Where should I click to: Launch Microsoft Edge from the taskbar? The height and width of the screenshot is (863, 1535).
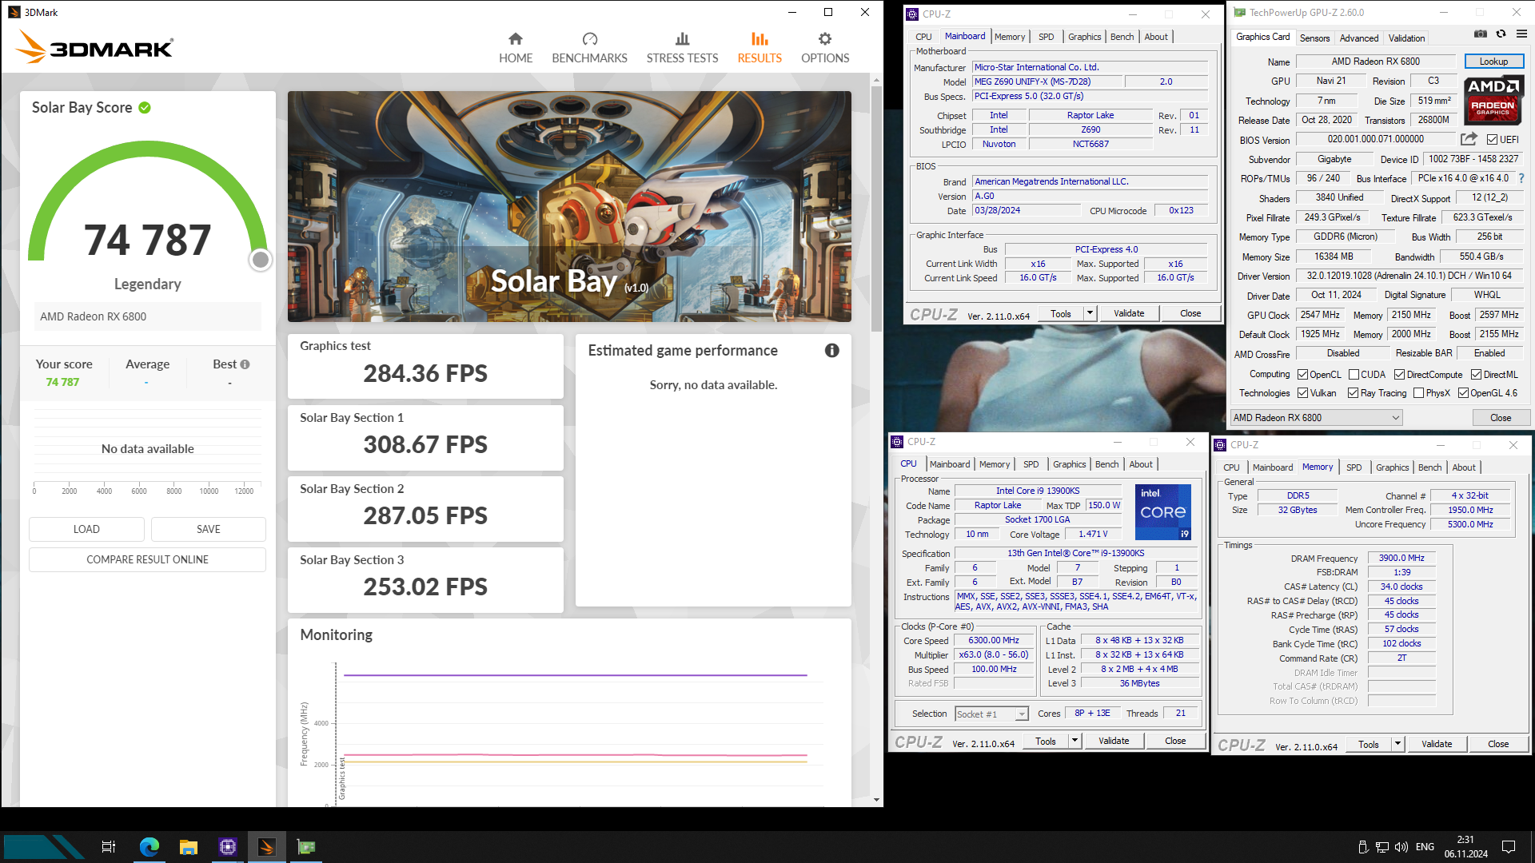[150, 847]
